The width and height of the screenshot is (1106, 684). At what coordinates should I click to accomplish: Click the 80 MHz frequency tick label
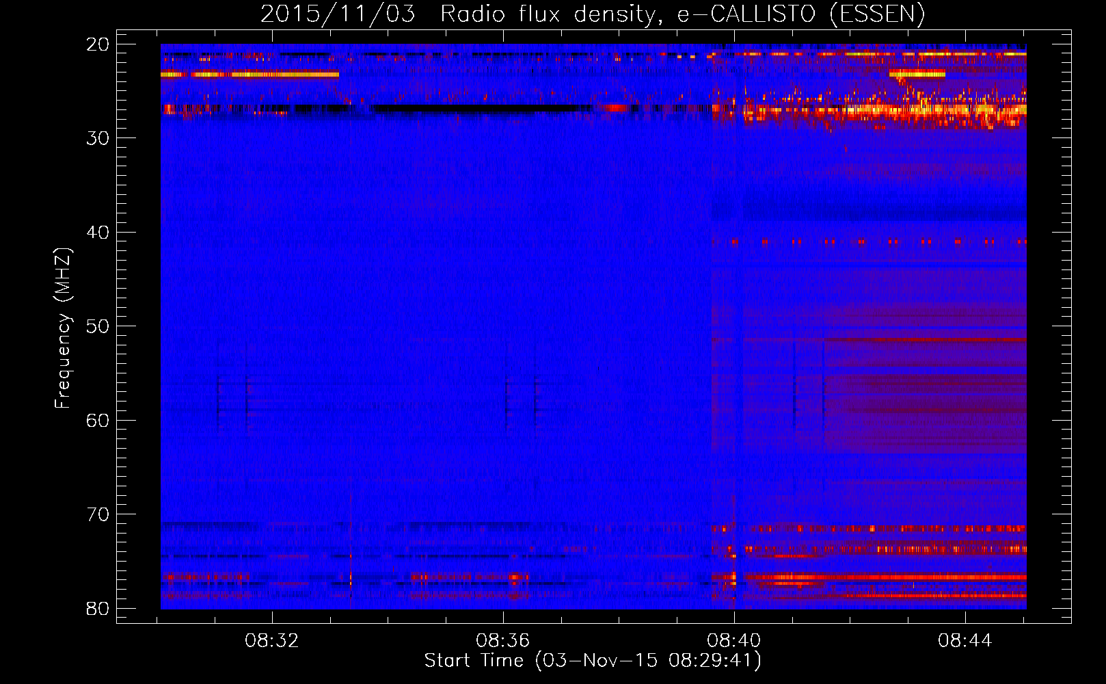point(98,609)
